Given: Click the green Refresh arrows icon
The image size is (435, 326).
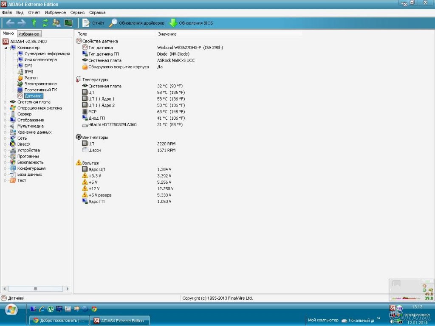Looking at the screenshot, I should 45,23.
